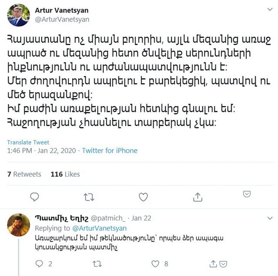Reply to Artur Vanetsyan's main tweet
The height and width of the screenshot is (276, 278).
pos(35,197)
